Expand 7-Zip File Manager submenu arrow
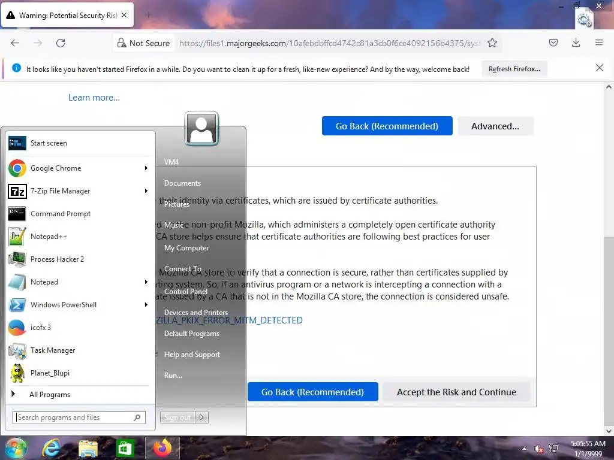 point(146,191)
